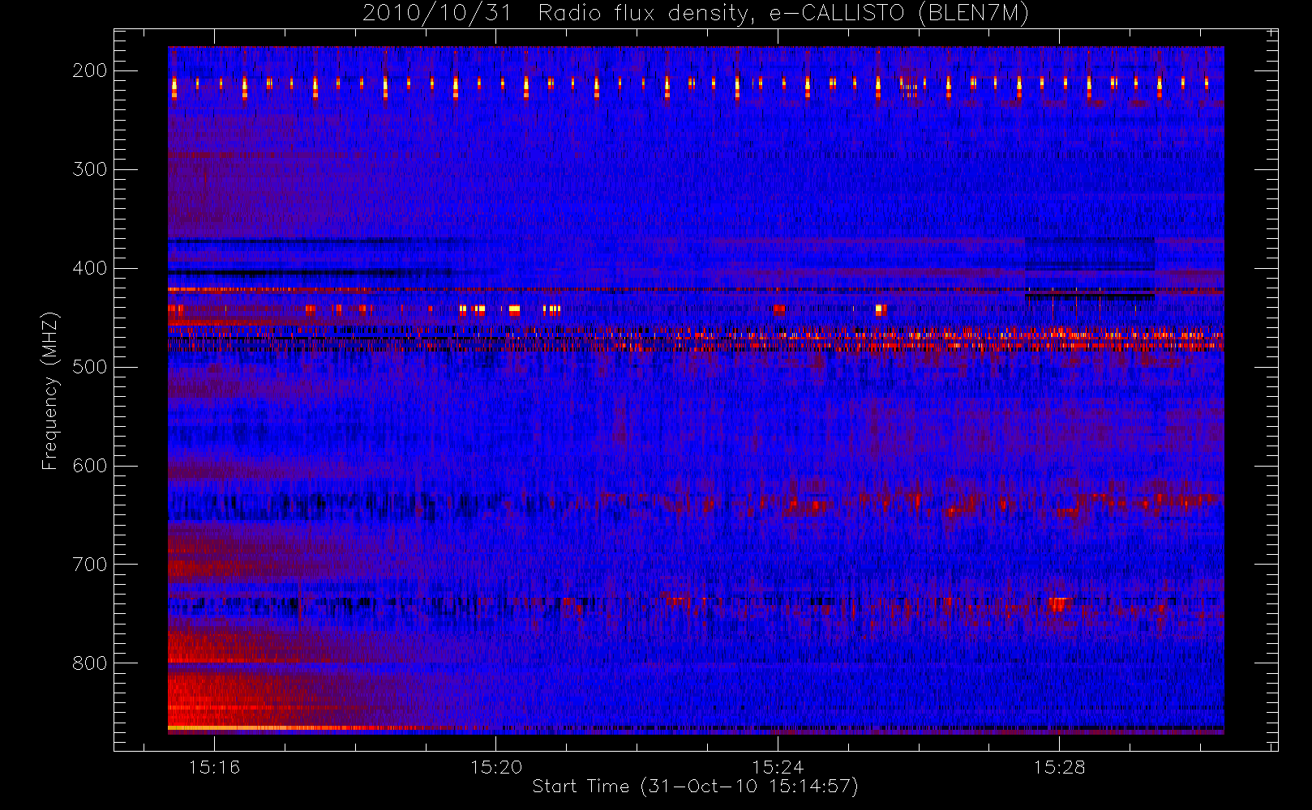This screenshot has width=1312, height=810.
Task: Click the 'Start Time (31-Oct-10 15:14:57)' label
Action: click(x=696, y=787)
